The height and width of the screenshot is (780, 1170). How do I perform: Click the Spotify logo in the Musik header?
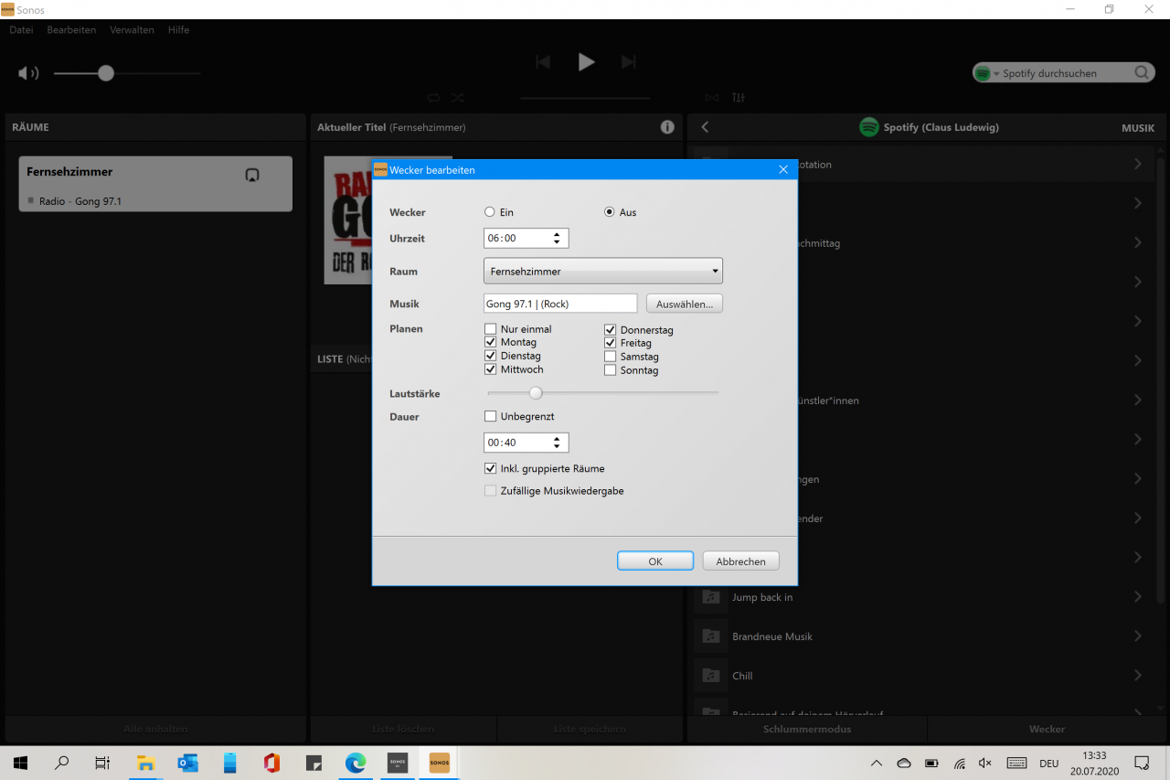868,128
